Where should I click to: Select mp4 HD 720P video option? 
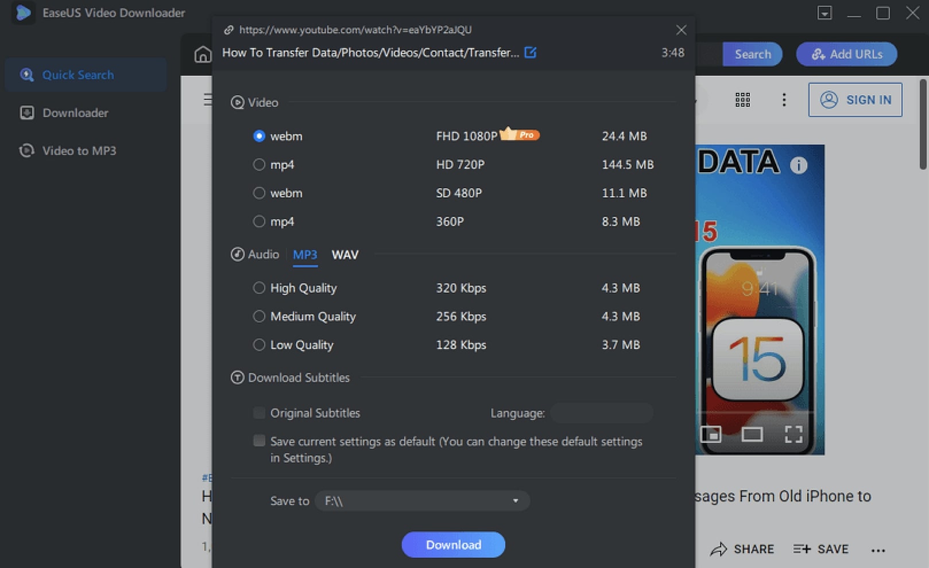coord(259,165)
